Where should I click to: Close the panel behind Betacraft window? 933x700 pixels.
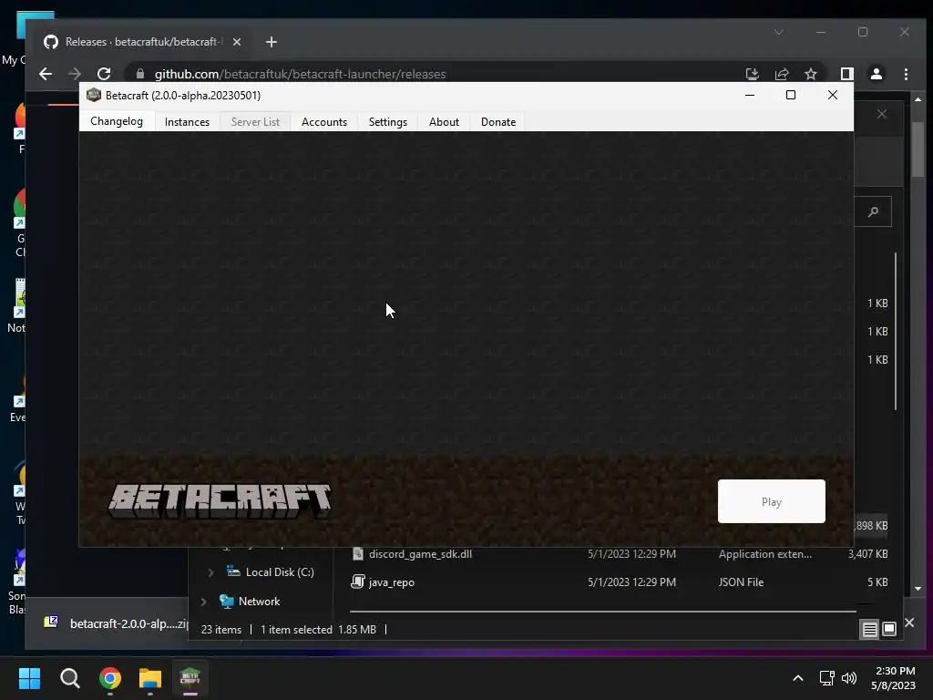pos(882,114)
